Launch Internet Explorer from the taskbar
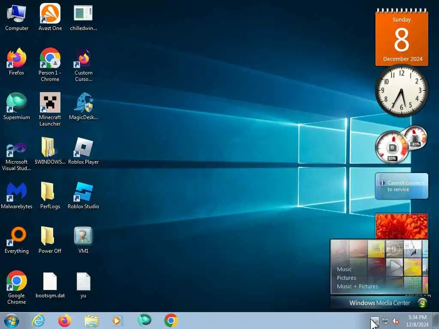439x329 pixels. (x=38, y=320)
